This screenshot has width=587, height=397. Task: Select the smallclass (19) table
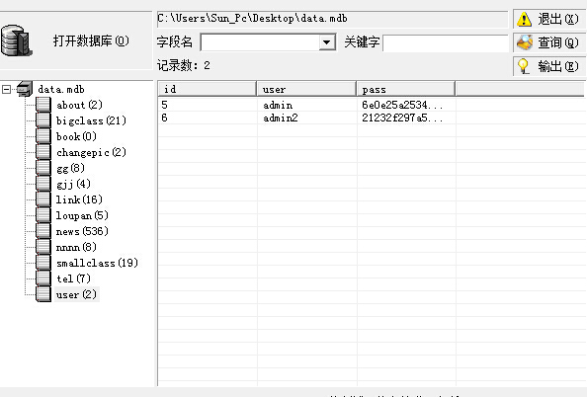[x=97, y=263]
